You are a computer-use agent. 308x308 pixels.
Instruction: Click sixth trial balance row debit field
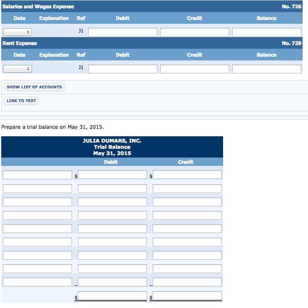112,242
